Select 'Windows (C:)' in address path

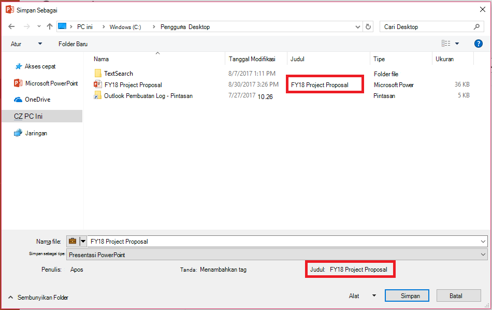125,27
